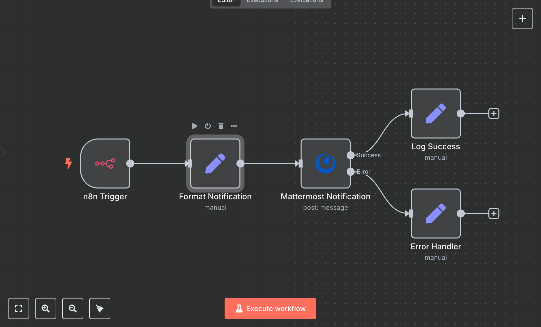Viewport: 541px width, 327px height.
Task: Delete Format Notification using trash icon
Action: 221,126
